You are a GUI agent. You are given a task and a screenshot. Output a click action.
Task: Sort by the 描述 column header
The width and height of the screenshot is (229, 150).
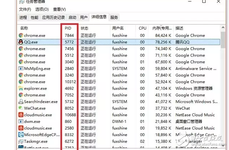click(179, 28)
